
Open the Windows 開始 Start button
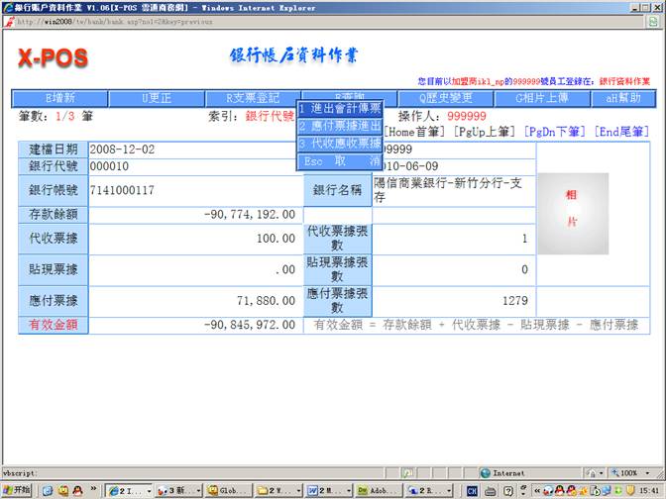(16, 490)
